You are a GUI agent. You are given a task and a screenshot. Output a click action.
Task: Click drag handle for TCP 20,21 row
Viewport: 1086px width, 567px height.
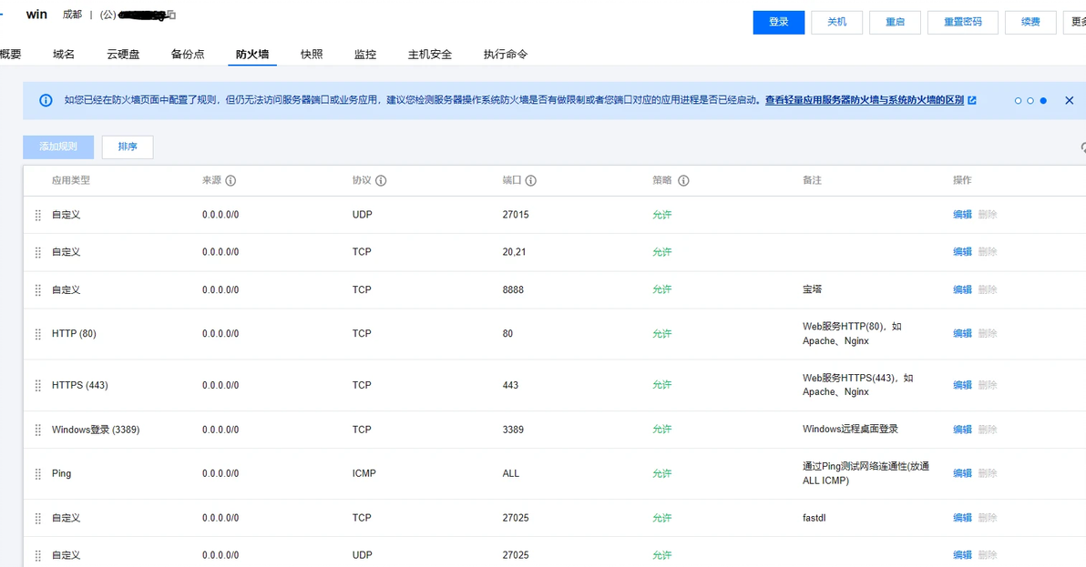click(38, 252)
